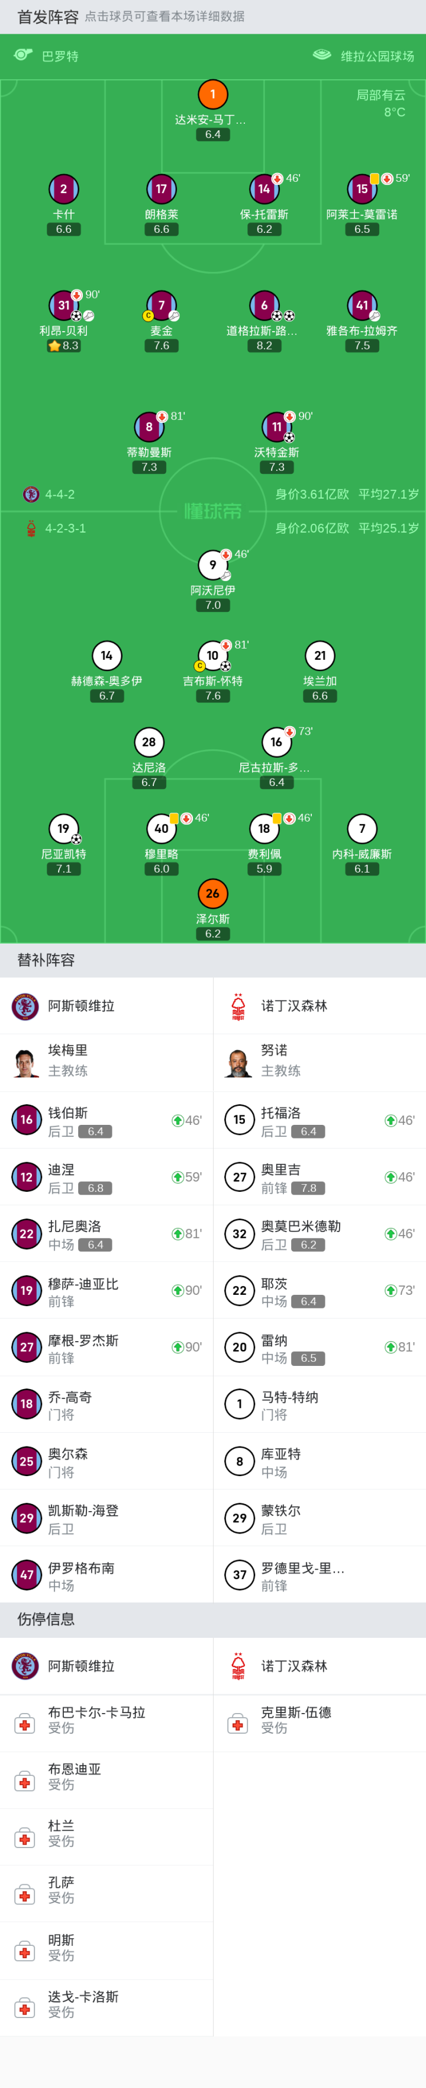
Task: Click orange number 26 goalkeeper 泽尔斯
Action: [x=213, y=893]
